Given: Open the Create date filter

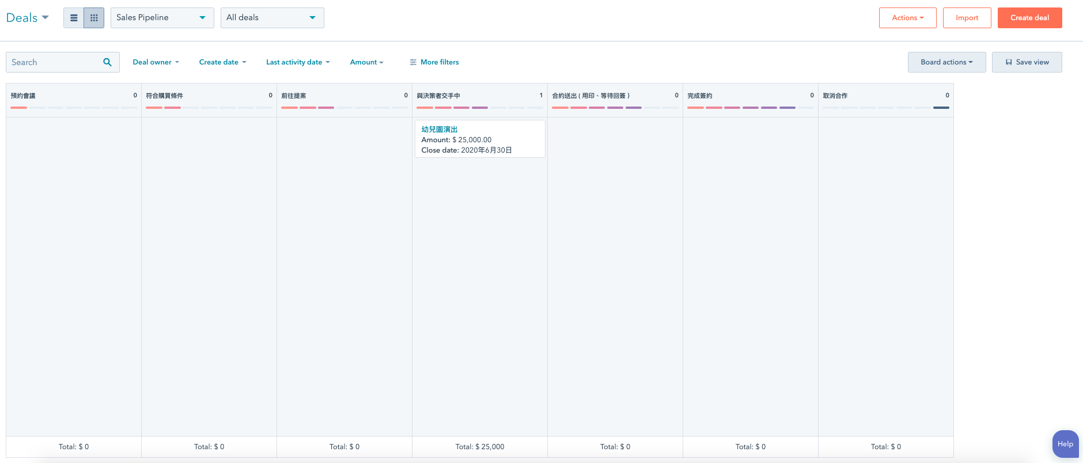Looking at the screenshot, I should 222,62.
